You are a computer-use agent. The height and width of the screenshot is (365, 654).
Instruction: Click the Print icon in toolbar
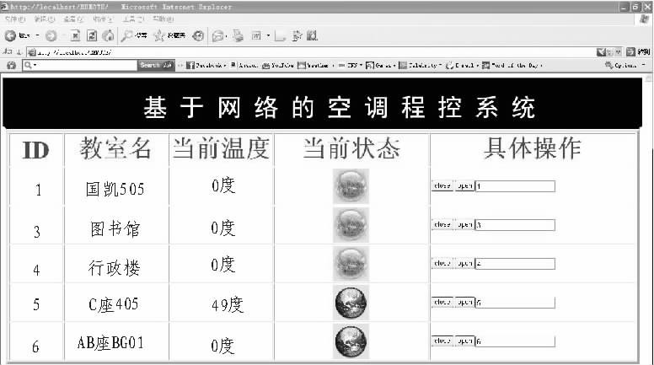point(239,36)
